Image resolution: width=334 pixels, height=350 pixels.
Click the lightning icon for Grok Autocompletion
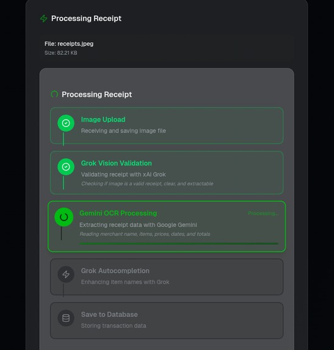click(66, 274)
